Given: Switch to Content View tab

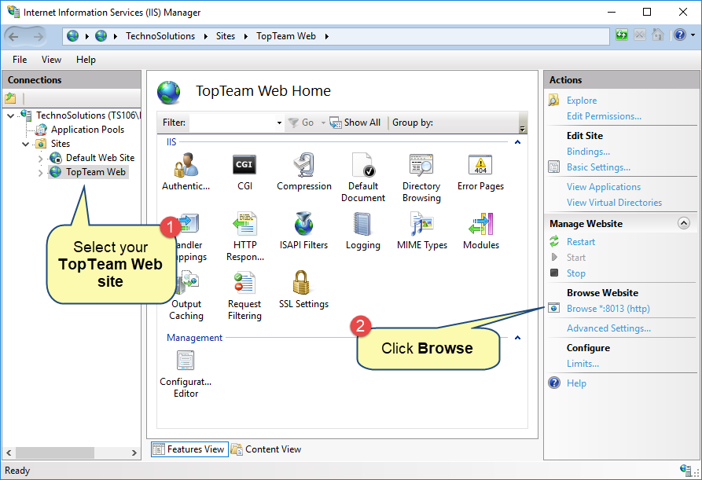Looking at the screenshot, I should point(266,449).
